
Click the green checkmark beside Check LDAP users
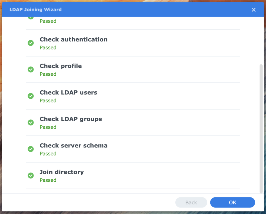point(31,96)
